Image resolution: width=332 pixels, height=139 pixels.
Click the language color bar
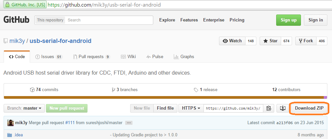(165, 97)
